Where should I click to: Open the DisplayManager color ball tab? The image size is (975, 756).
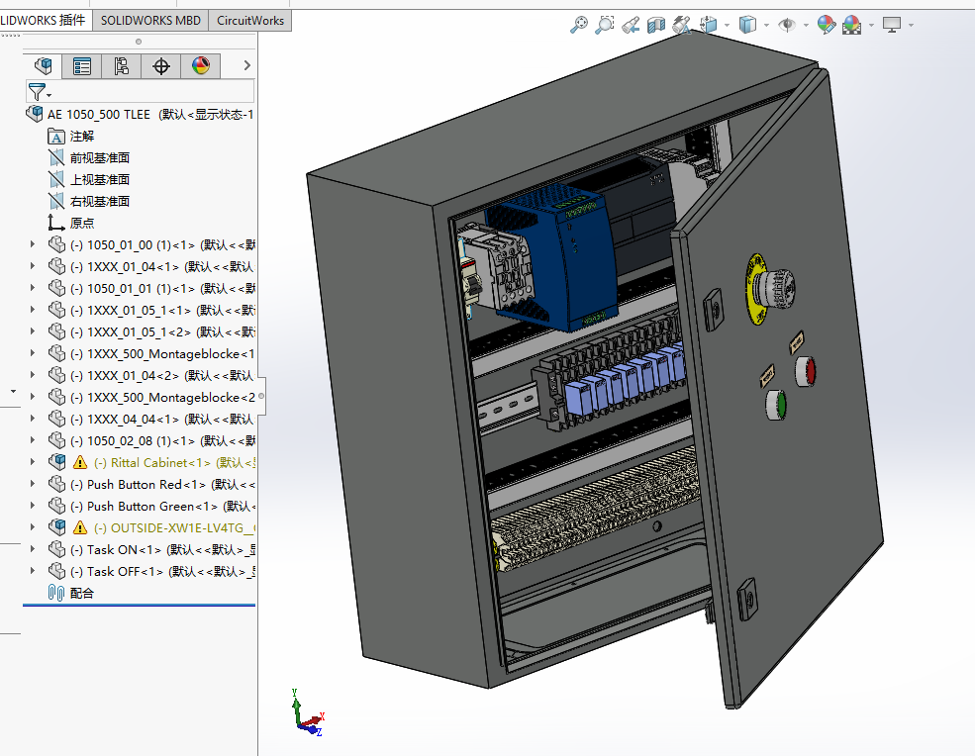[x=200, y=66]
